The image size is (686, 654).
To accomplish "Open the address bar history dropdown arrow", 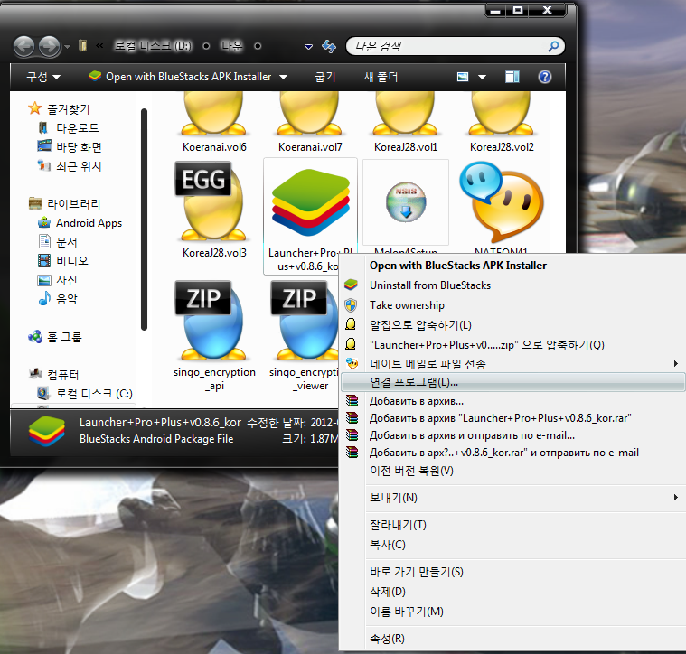I will pyautogui.click(x=308, y=46).
